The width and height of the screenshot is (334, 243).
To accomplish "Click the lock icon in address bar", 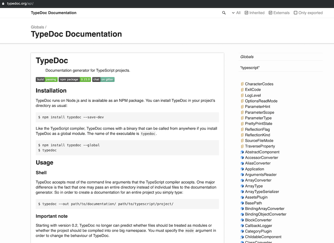I will pyautogui.click(x=3, y=4).
